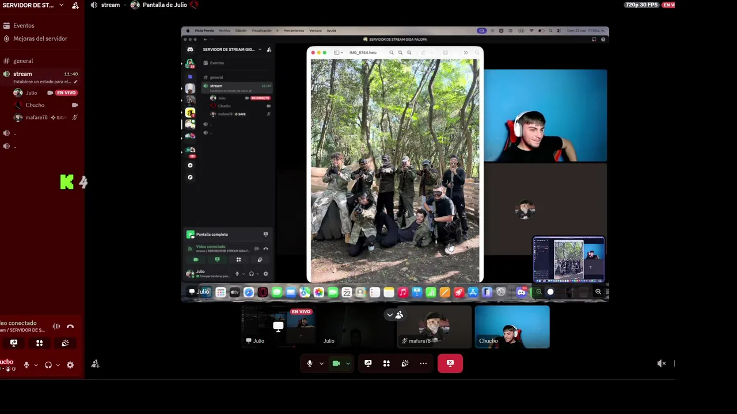Image resolution: width=737 pixels, height=414 pixels.
Task: Open input device arrow beside user microphone
Action: pos(36,365)
